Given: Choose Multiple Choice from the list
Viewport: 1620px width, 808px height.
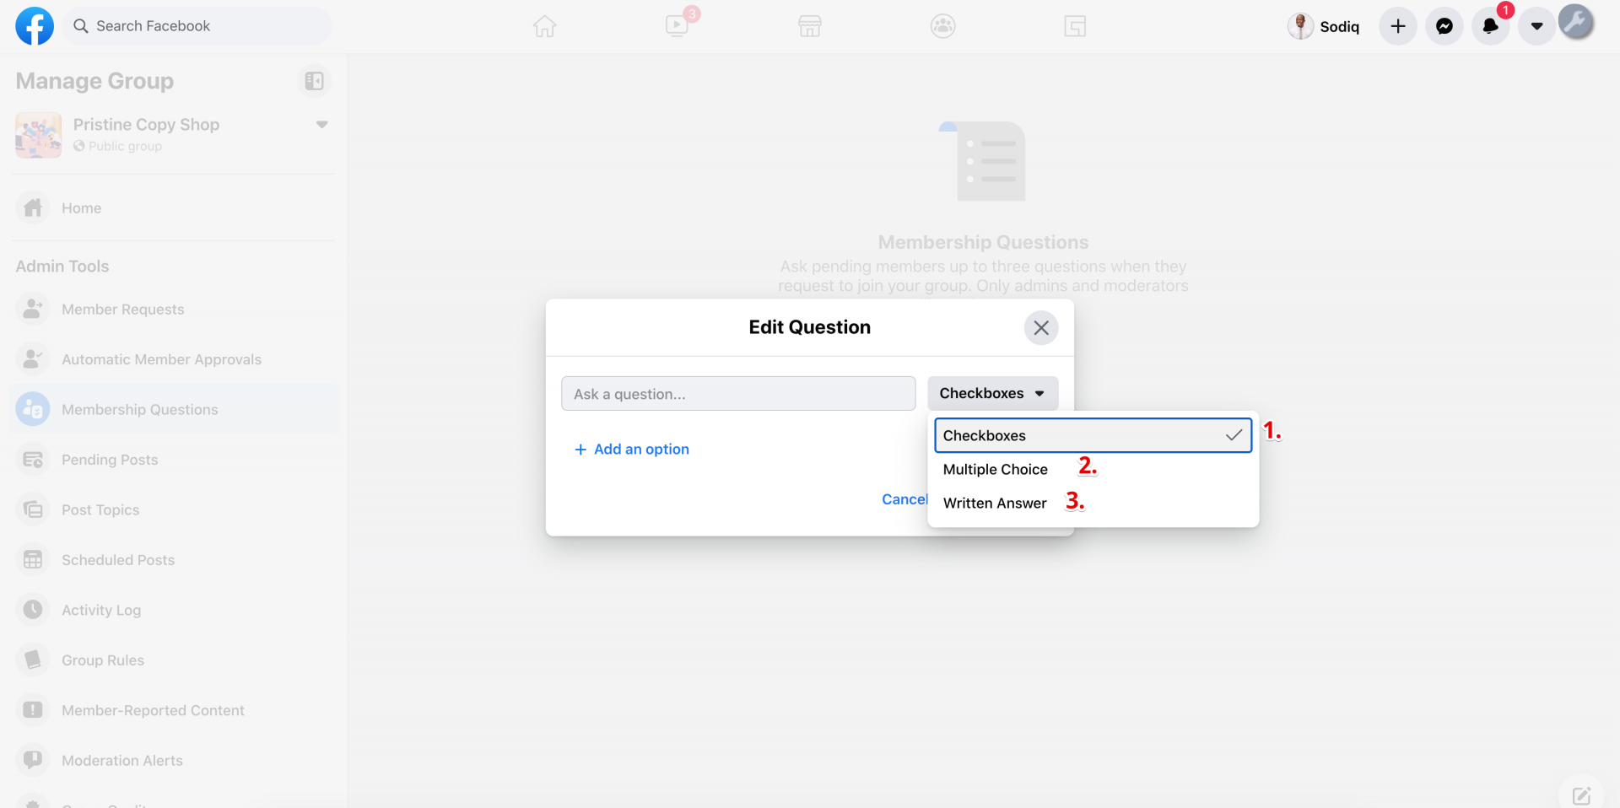Looking at the screenshot, I should (x=995, y=470).
